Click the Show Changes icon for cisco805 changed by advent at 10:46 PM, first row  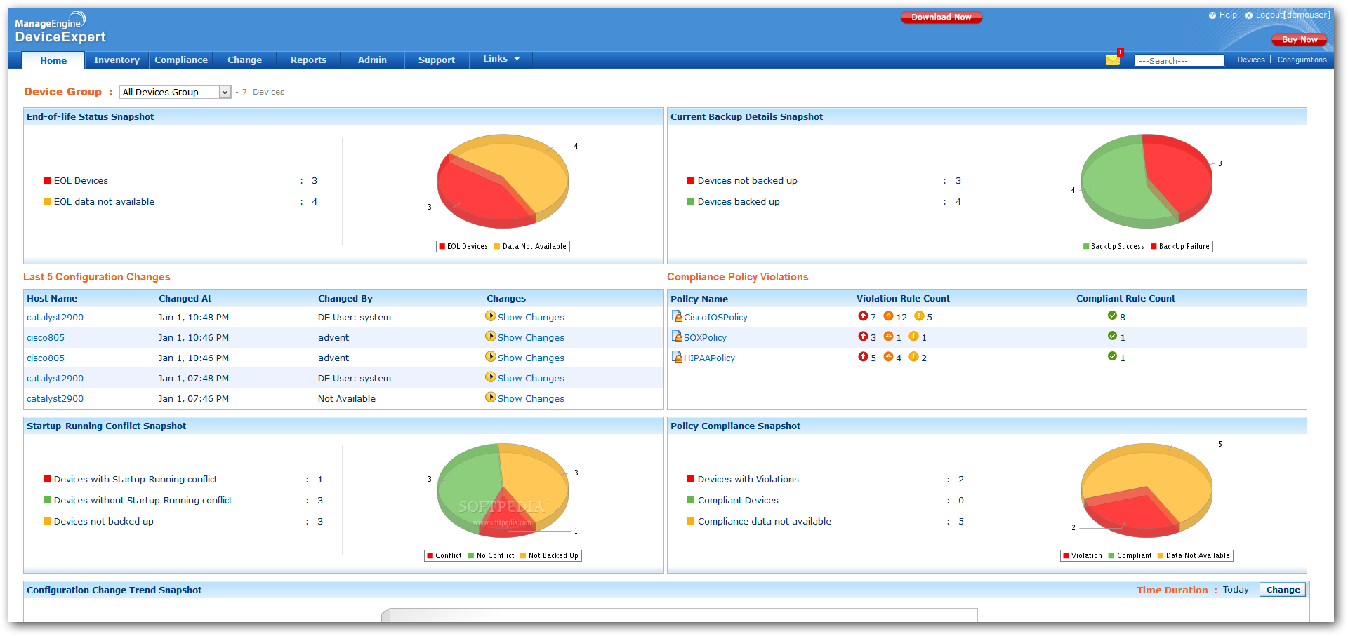tap(491, 337)
